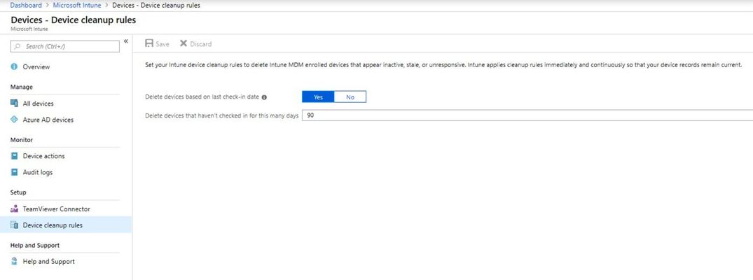The height and width of the screenshot is (280, 753).
Task: Go to Microsoft Intune breadcrumb link
Action: pyautogui.click(x=77, y=6)
